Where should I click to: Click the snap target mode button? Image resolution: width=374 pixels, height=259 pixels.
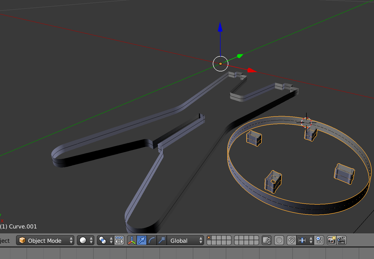pyautogui.click(x=319, y=240)
